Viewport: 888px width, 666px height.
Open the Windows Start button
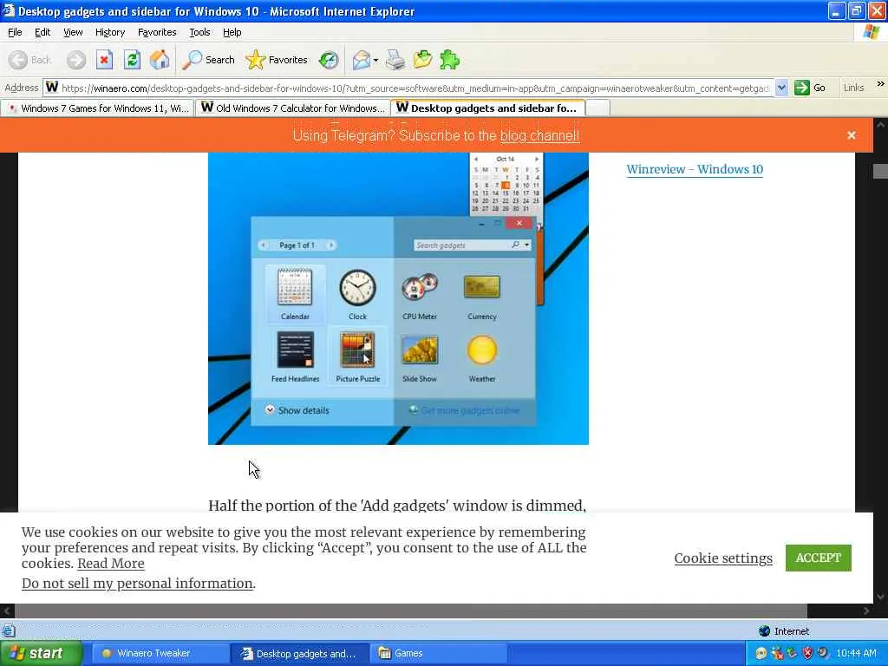(41, 653)
